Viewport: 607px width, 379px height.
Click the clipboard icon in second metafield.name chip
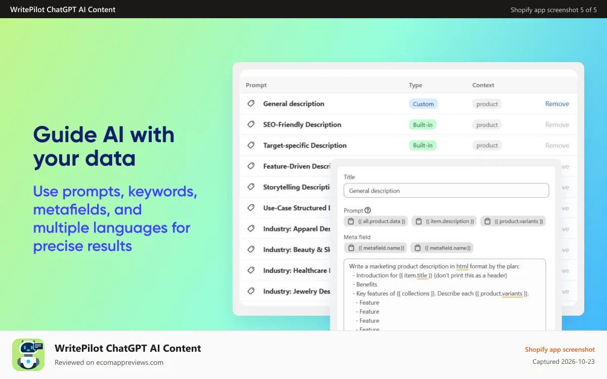click(418, 248)
